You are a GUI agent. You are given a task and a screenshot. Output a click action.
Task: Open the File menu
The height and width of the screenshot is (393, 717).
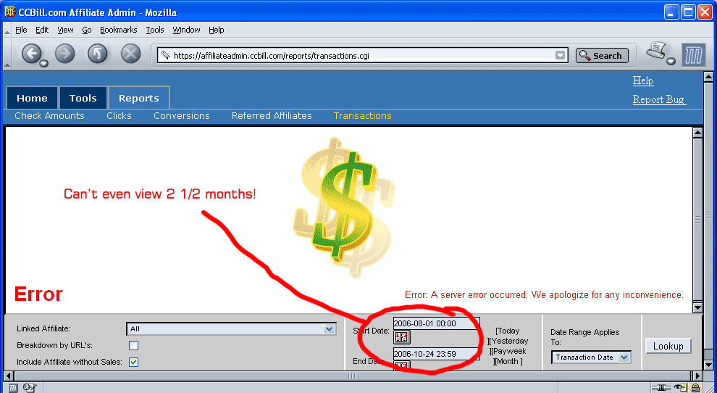click(21, 30)
